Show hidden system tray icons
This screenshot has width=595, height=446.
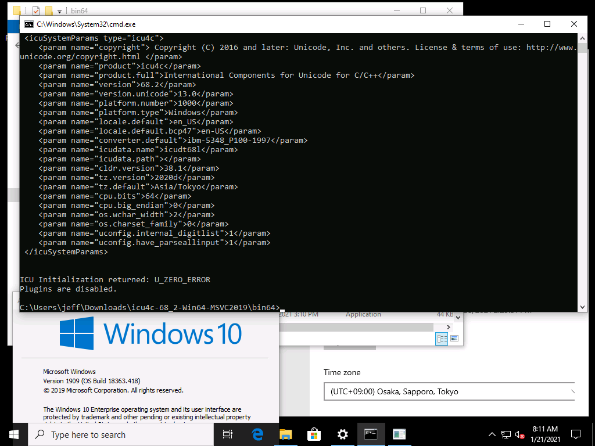click(x=491, y=434)
